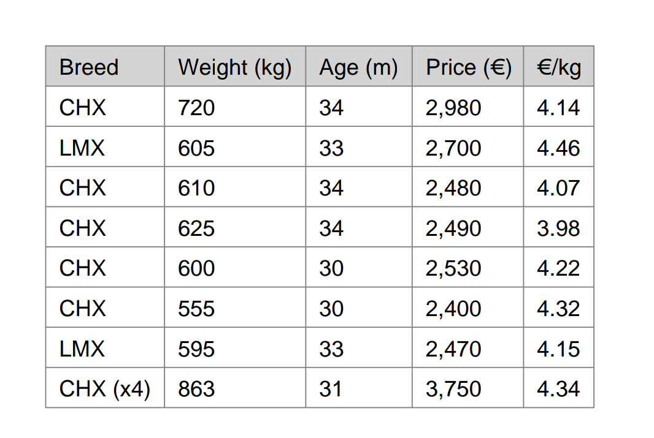The image size is (654, 438).
Task: Select the Weight (kg) column header
Action: tap(235, 67)
